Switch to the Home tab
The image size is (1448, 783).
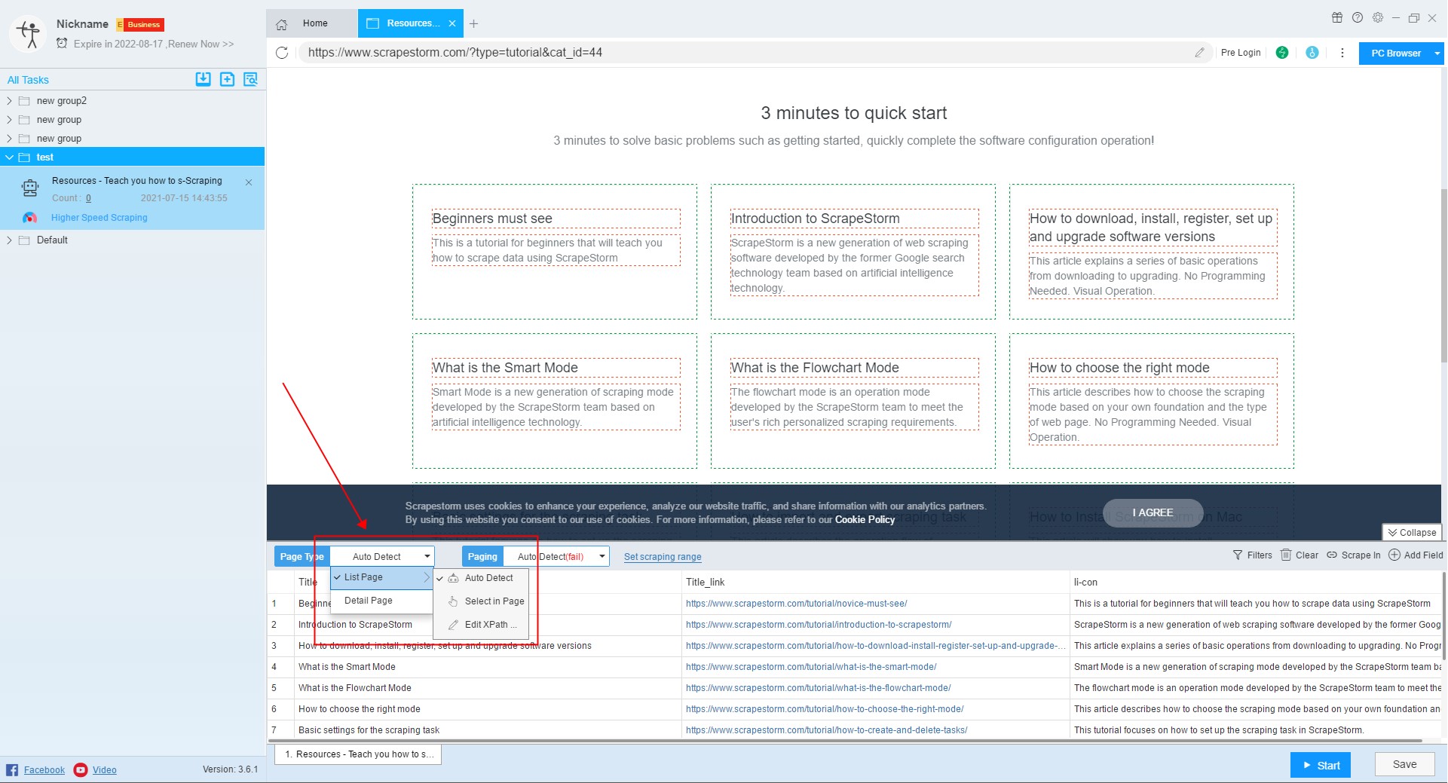314,23
